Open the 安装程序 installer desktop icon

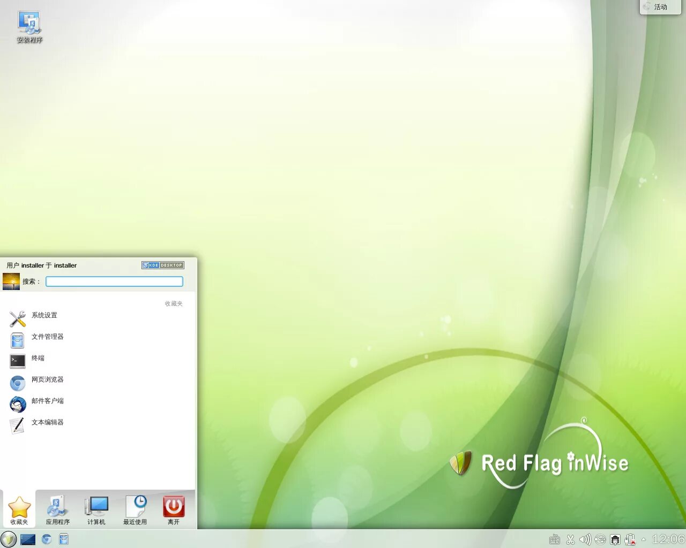click(x=29, y=27)
